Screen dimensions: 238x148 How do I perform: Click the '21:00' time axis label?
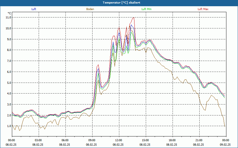click(199, 140)
